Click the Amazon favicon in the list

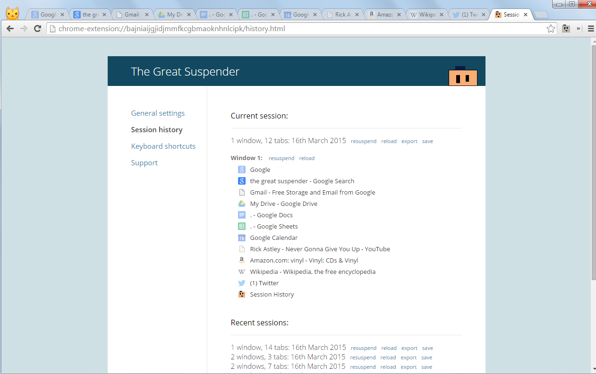[241, 260]
